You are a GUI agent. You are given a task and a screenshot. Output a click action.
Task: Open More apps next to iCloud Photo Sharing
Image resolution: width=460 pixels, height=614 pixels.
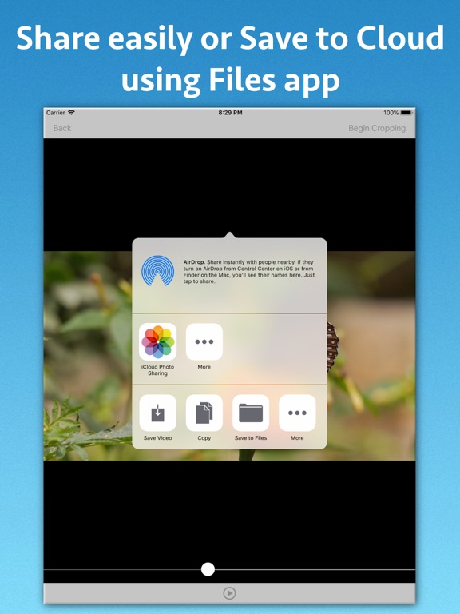coord(204,341)
